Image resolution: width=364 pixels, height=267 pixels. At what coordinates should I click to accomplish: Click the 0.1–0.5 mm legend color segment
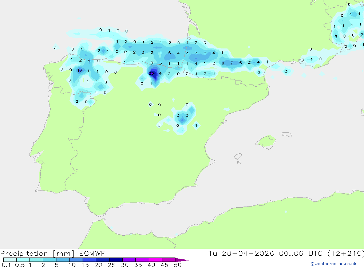point(10,260)
